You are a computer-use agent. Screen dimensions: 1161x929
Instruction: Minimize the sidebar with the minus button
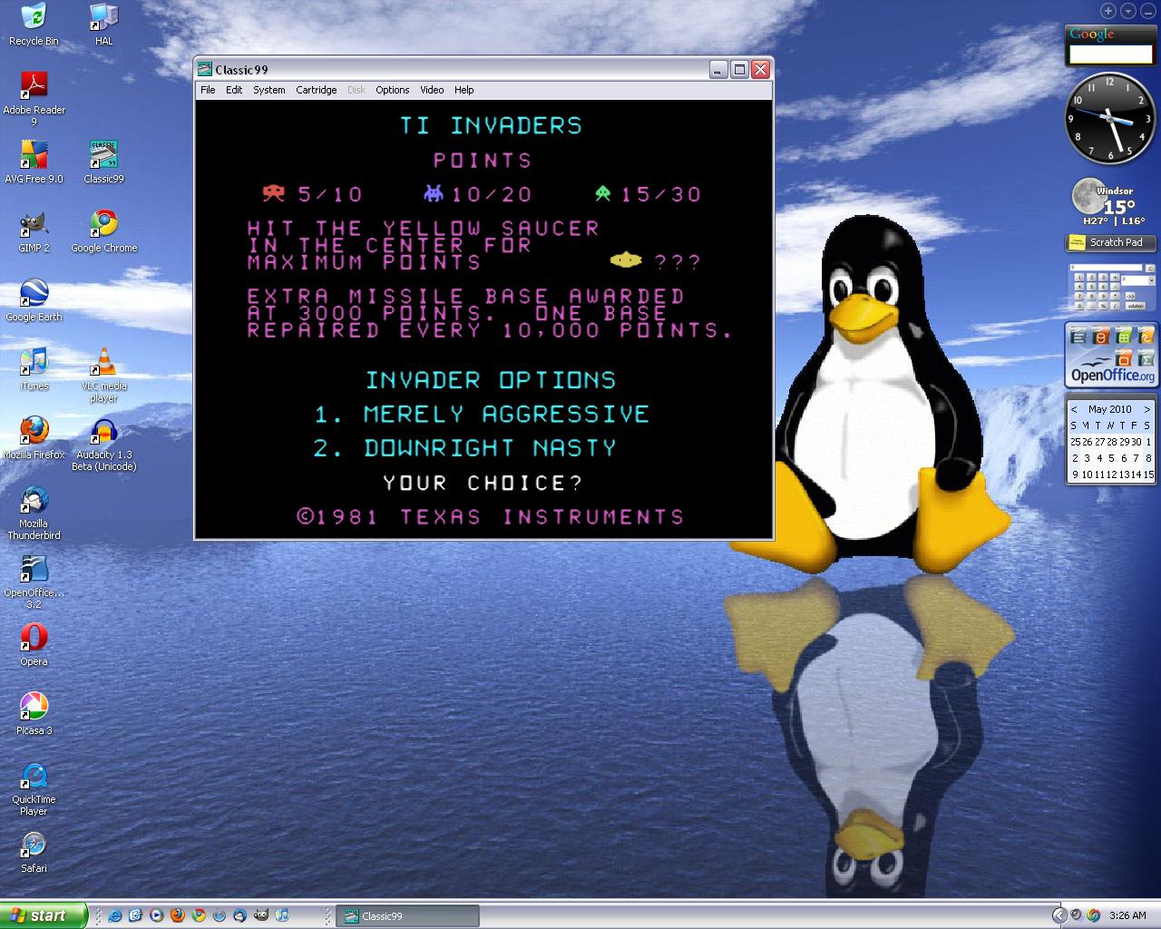(x=1147, y=11)
